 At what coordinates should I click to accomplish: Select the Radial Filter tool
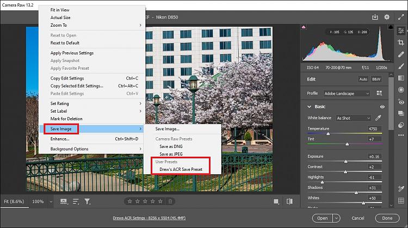click(401, 90)
